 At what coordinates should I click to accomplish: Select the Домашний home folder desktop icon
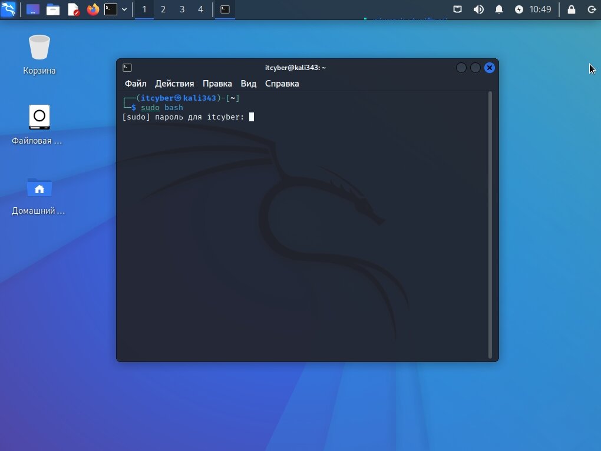[x=38, y=196]
